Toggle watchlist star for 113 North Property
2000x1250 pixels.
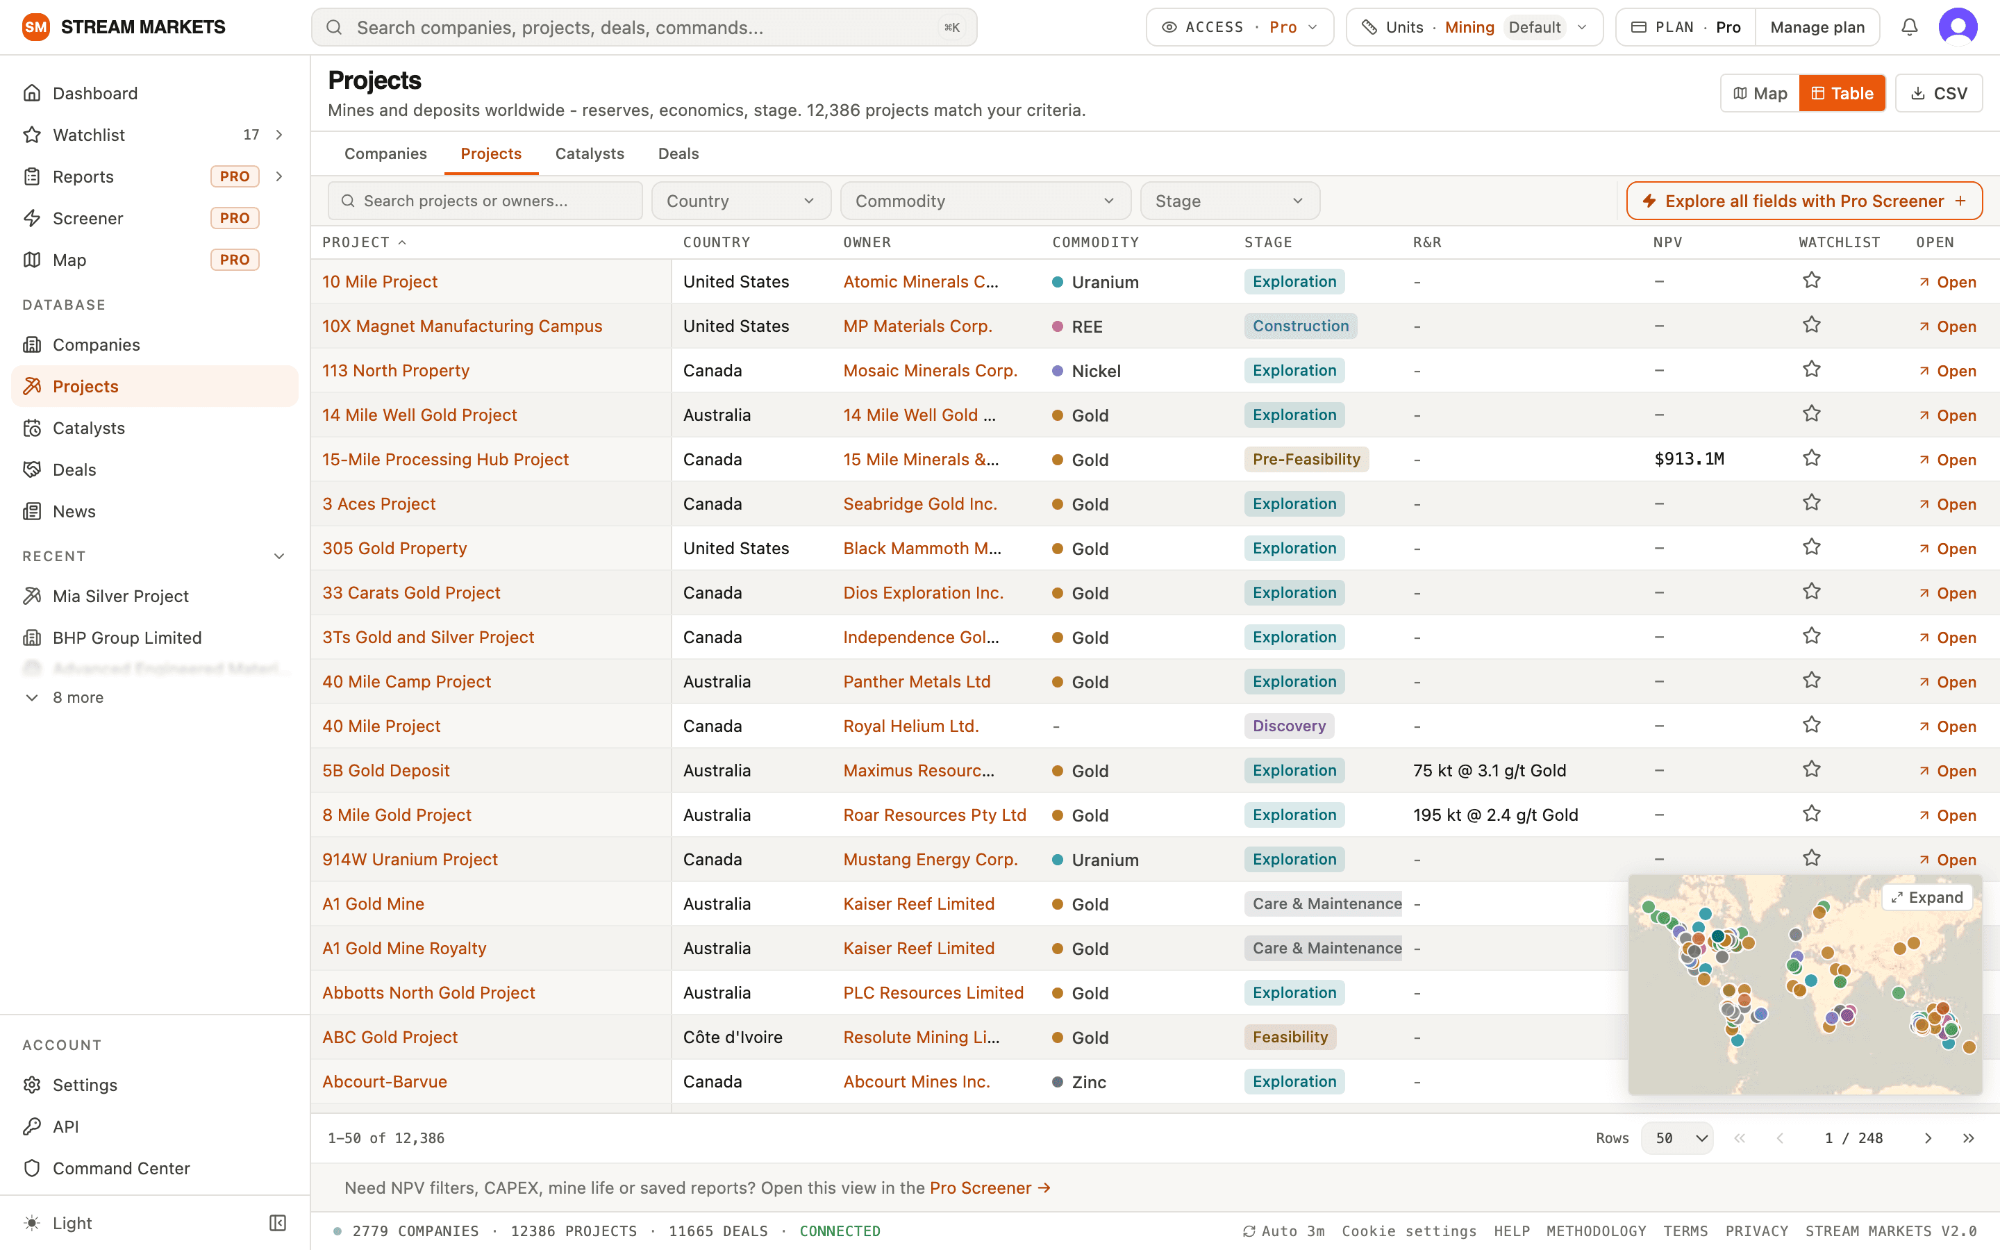tap(1812, 369)
